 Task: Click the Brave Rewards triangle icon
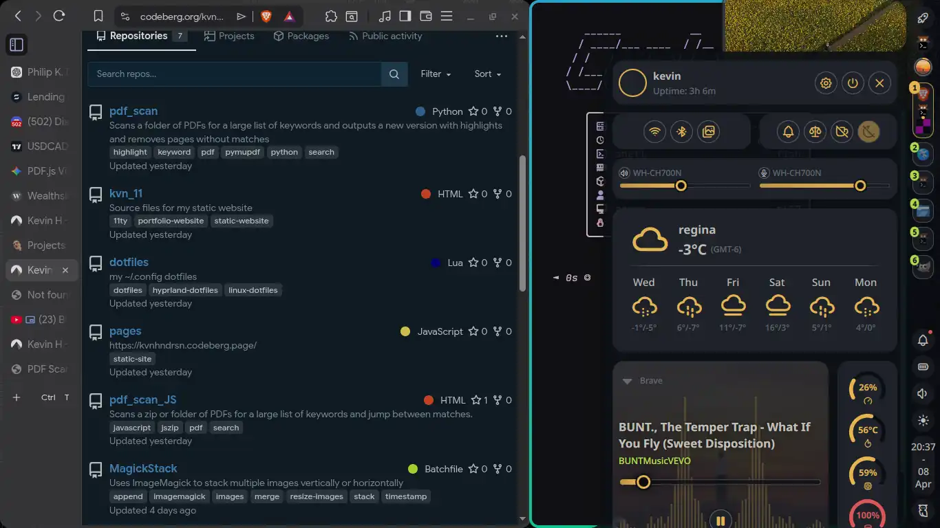290,16
